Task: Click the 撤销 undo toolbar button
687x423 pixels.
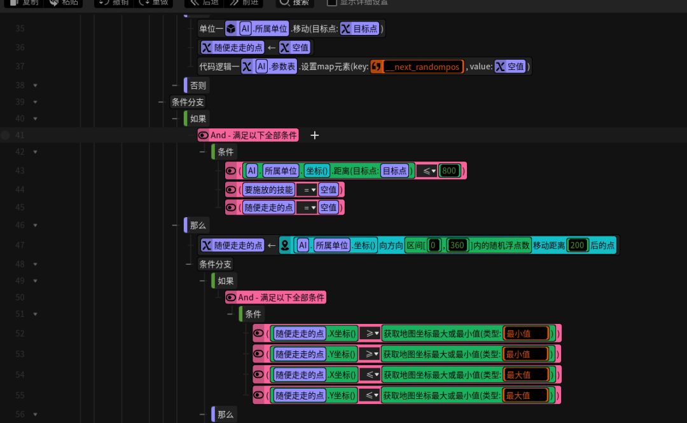Action: 113,3
